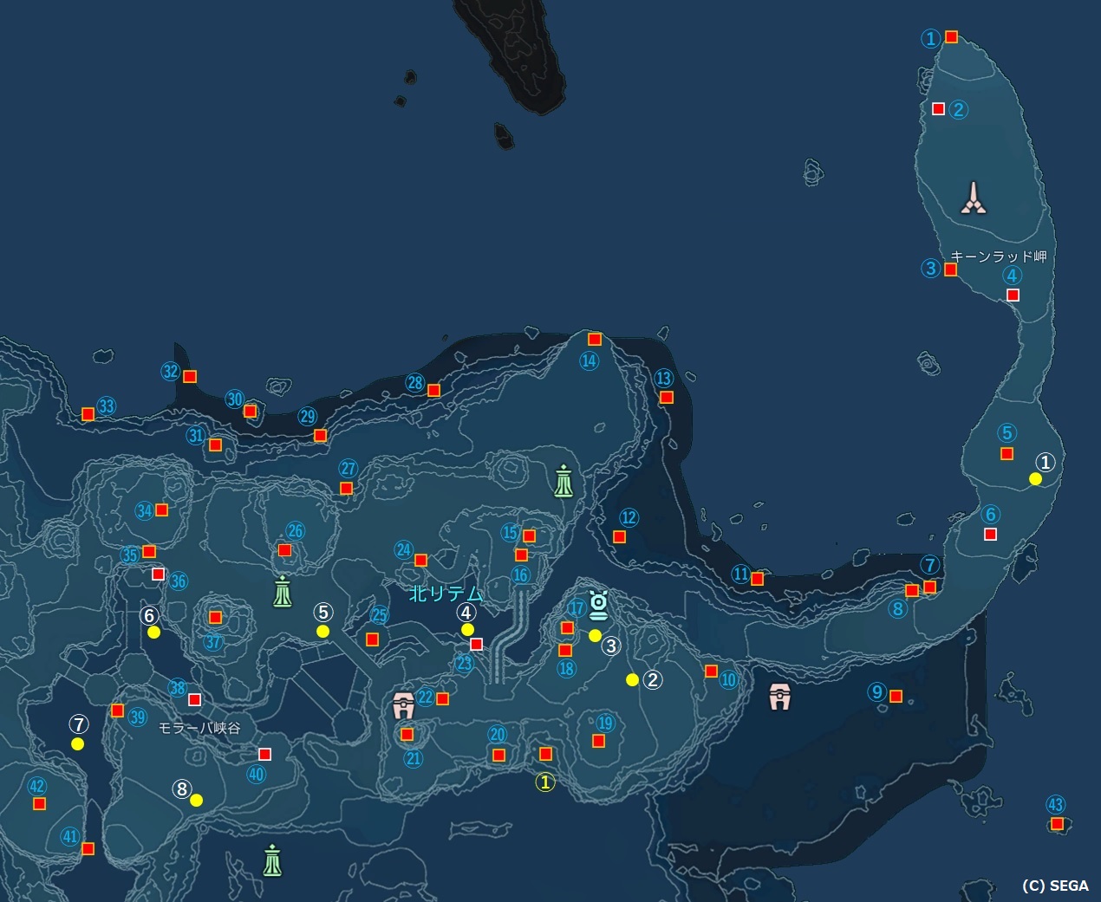Select the キーンラッド岬 cape label
Screen dimensions: 1101x902
coord(998,256)
